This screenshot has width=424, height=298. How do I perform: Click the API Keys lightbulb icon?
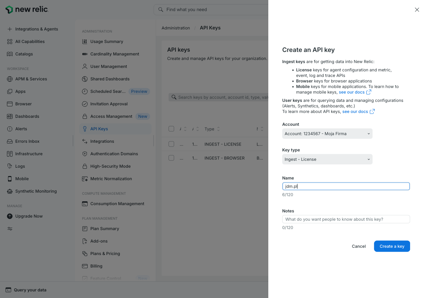coord(85,129)
